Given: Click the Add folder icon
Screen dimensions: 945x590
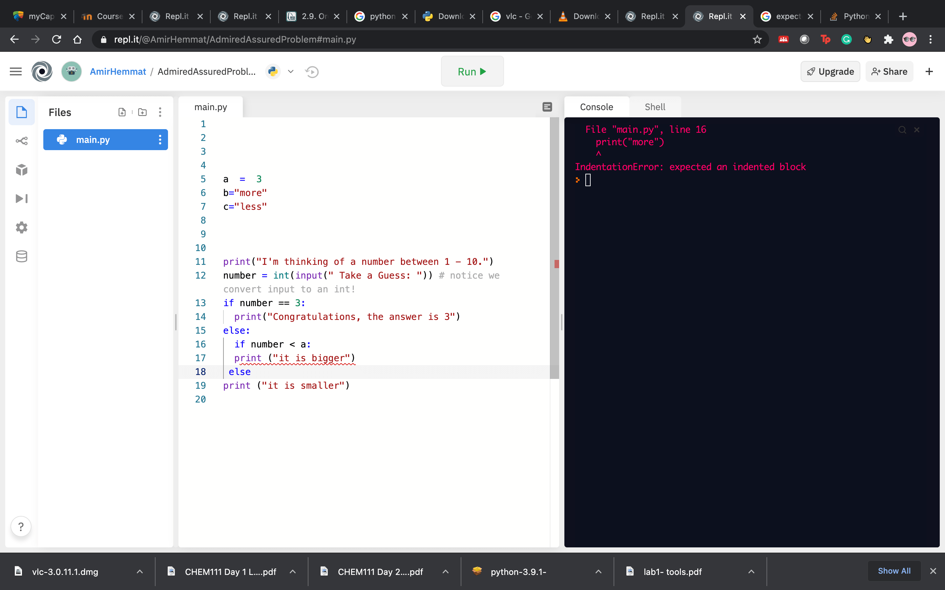Looking at the screenshot, I should pyautogui.click(x=142, y=112).
